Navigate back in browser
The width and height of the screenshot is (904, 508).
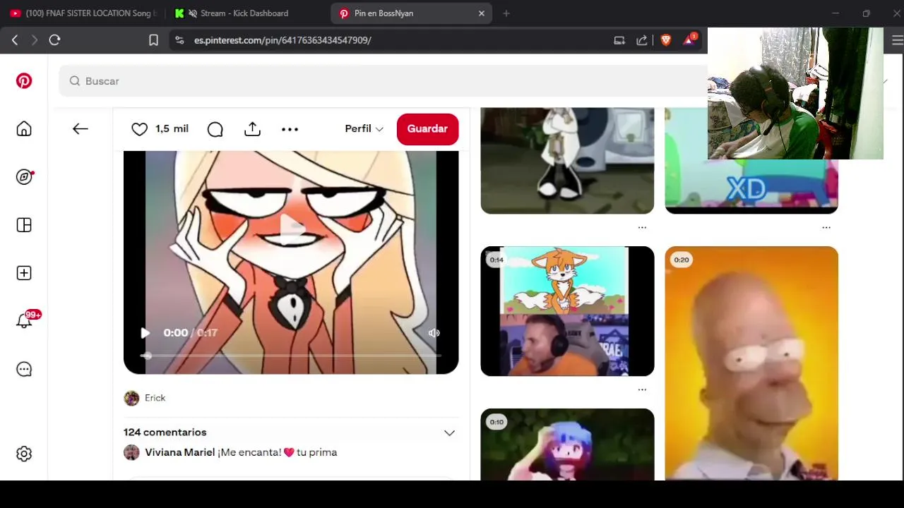pos(15,40)
